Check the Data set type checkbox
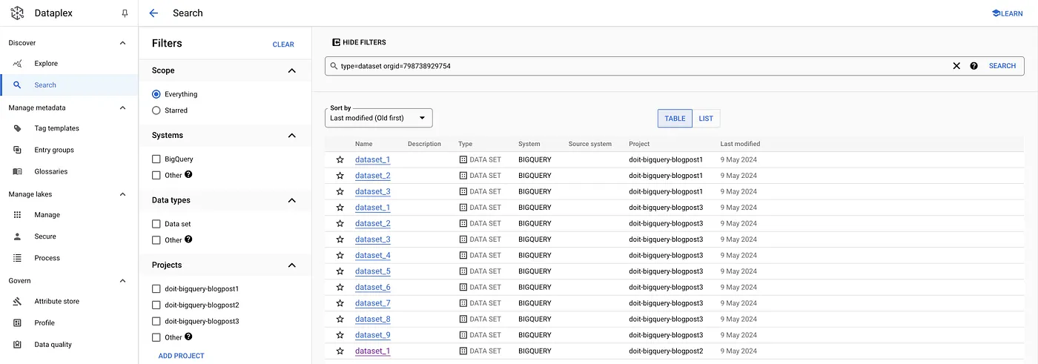This screenshot has height=364, width=1038. 156,224
